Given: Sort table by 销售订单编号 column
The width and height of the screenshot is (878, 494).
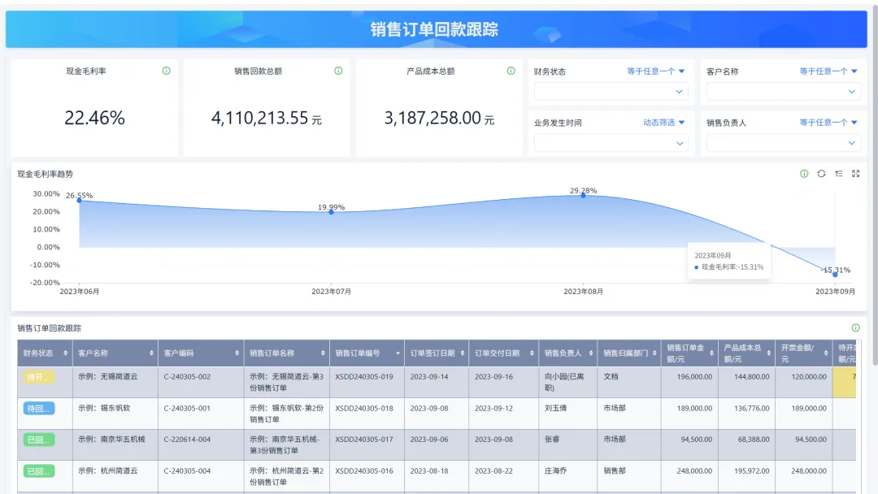Looking at the screenshot, I should click(398, 353).
